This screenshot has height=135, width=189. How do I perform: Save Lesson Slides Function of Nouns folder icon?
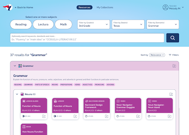click(44, 116)
